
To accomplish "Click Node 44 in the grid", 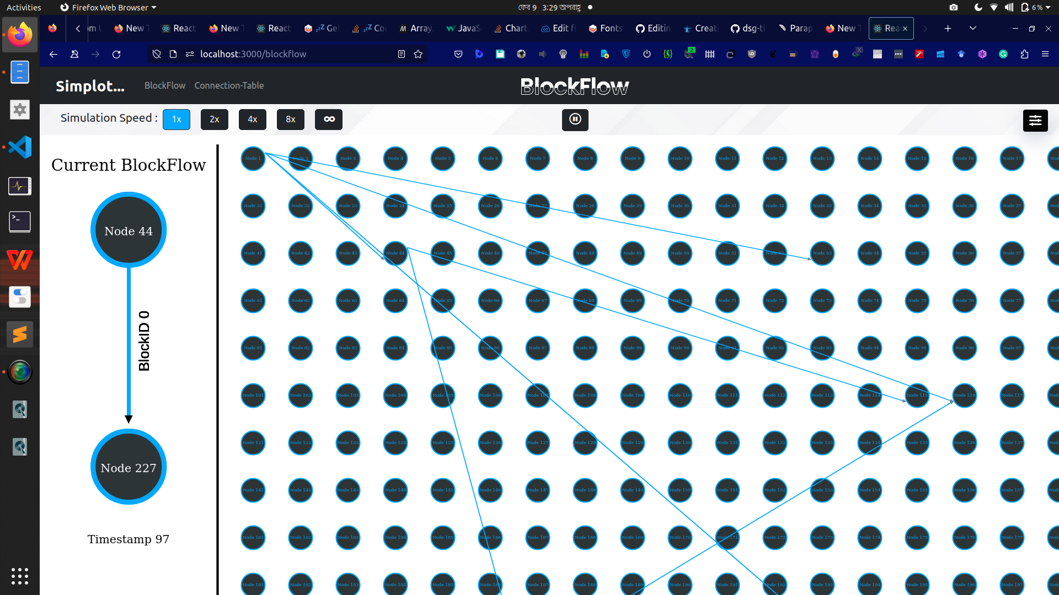I will (x=395, y=253).
